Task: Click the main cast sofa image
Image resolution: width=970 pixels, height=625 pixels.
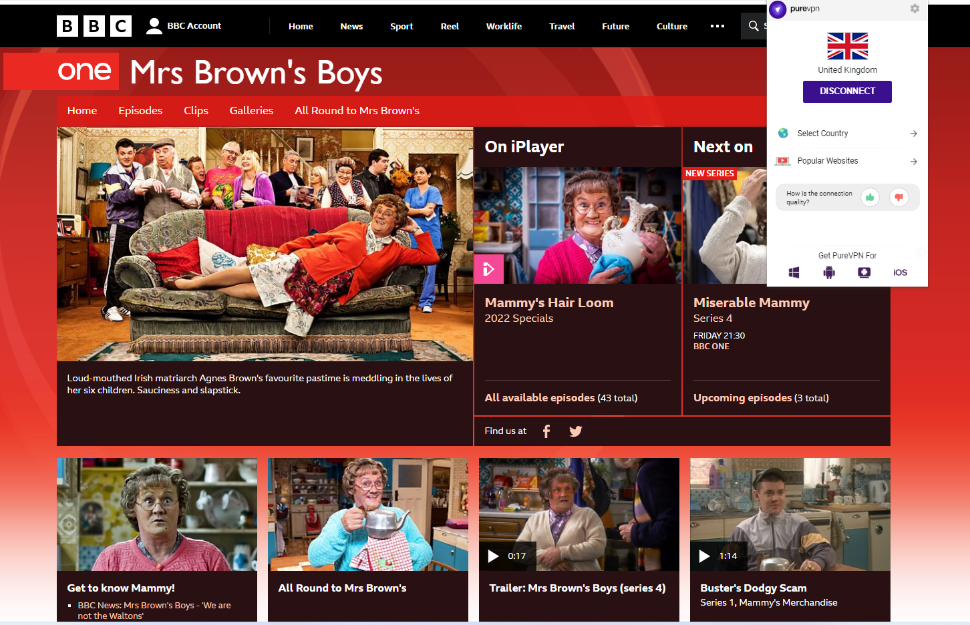Action: coord(265,244)
